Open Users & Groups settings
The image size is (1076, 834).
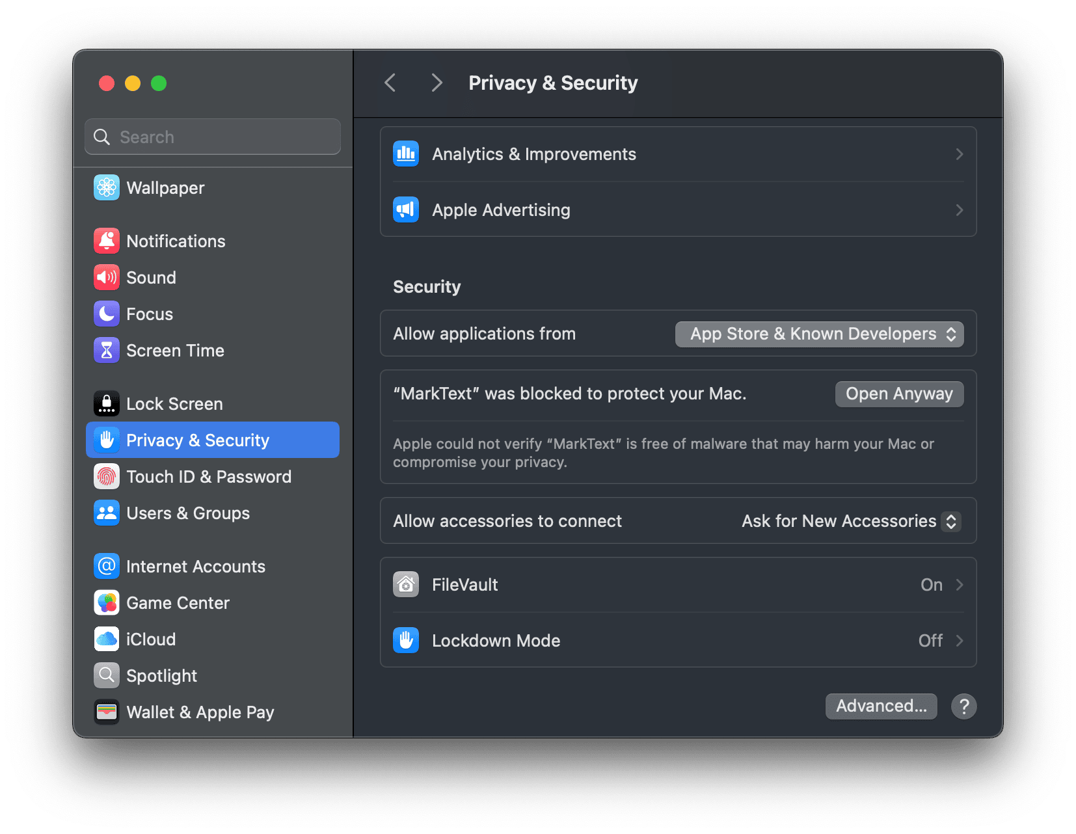click(213, 513)
